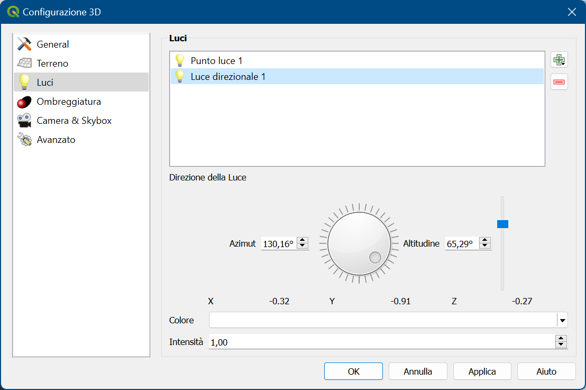Increase Azimut with the up arrow
The width and height of the screenshot is (586, 390).
[x=303, y=240]
